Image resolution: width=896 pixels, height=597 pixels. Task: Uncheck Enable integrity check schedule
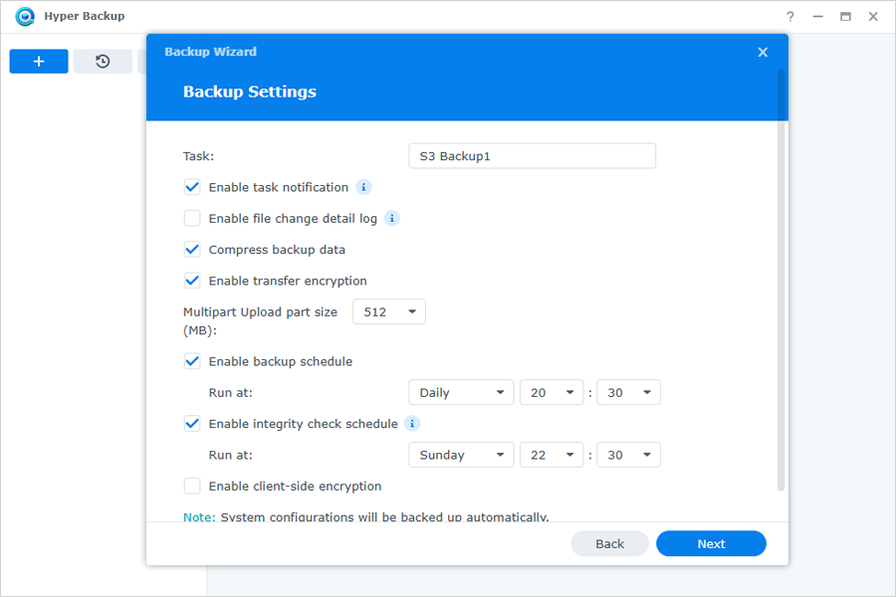click(x=192, y=423)
